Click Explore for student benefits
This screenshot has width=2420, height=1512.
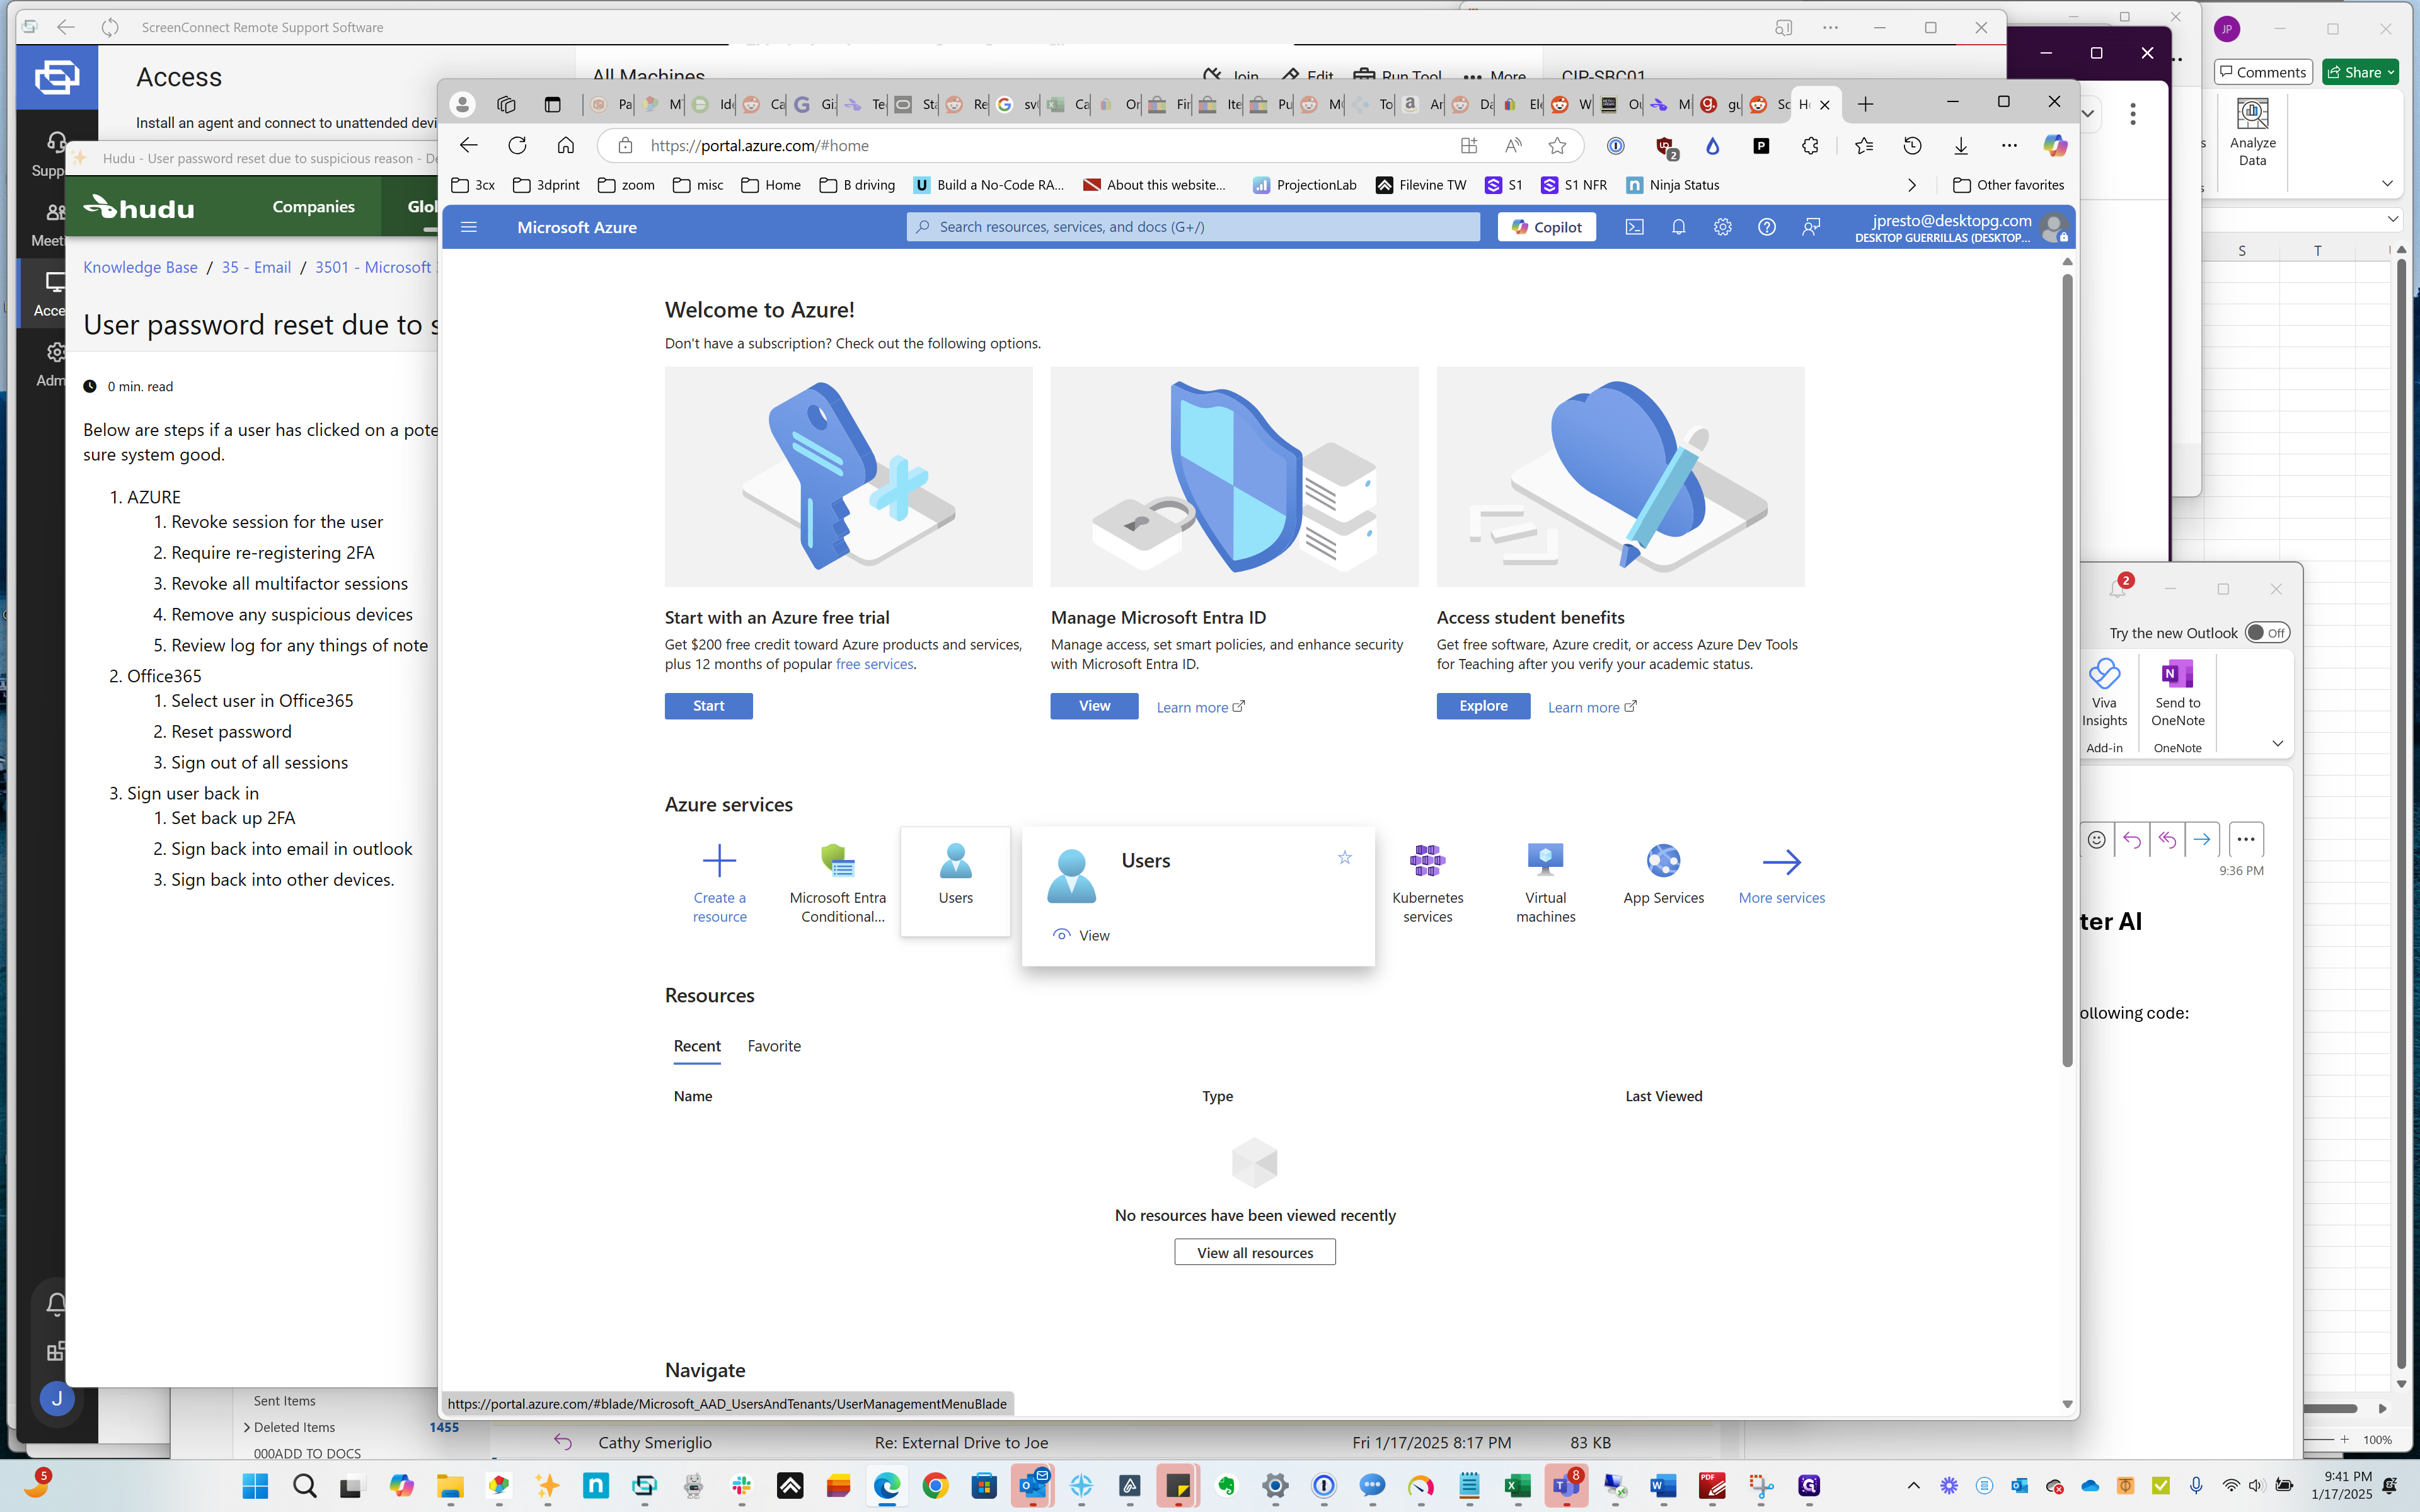(x=1483, y=706)
